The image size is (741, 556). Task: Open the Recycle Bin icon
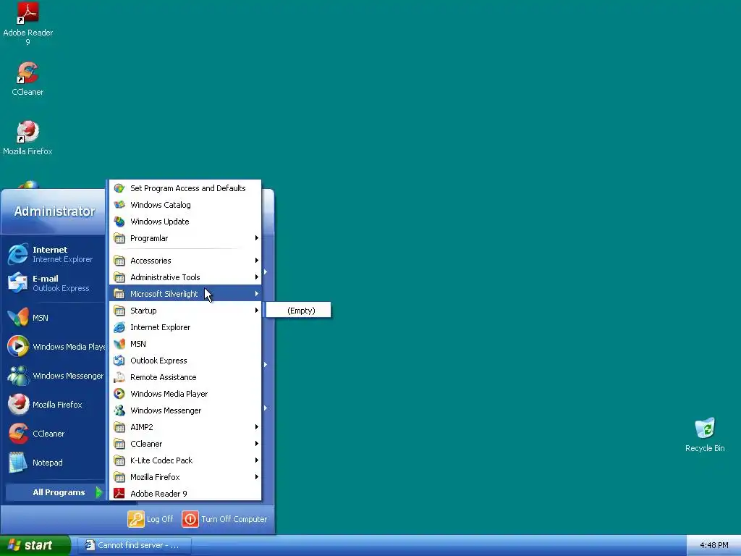click(x=705, y=428)
